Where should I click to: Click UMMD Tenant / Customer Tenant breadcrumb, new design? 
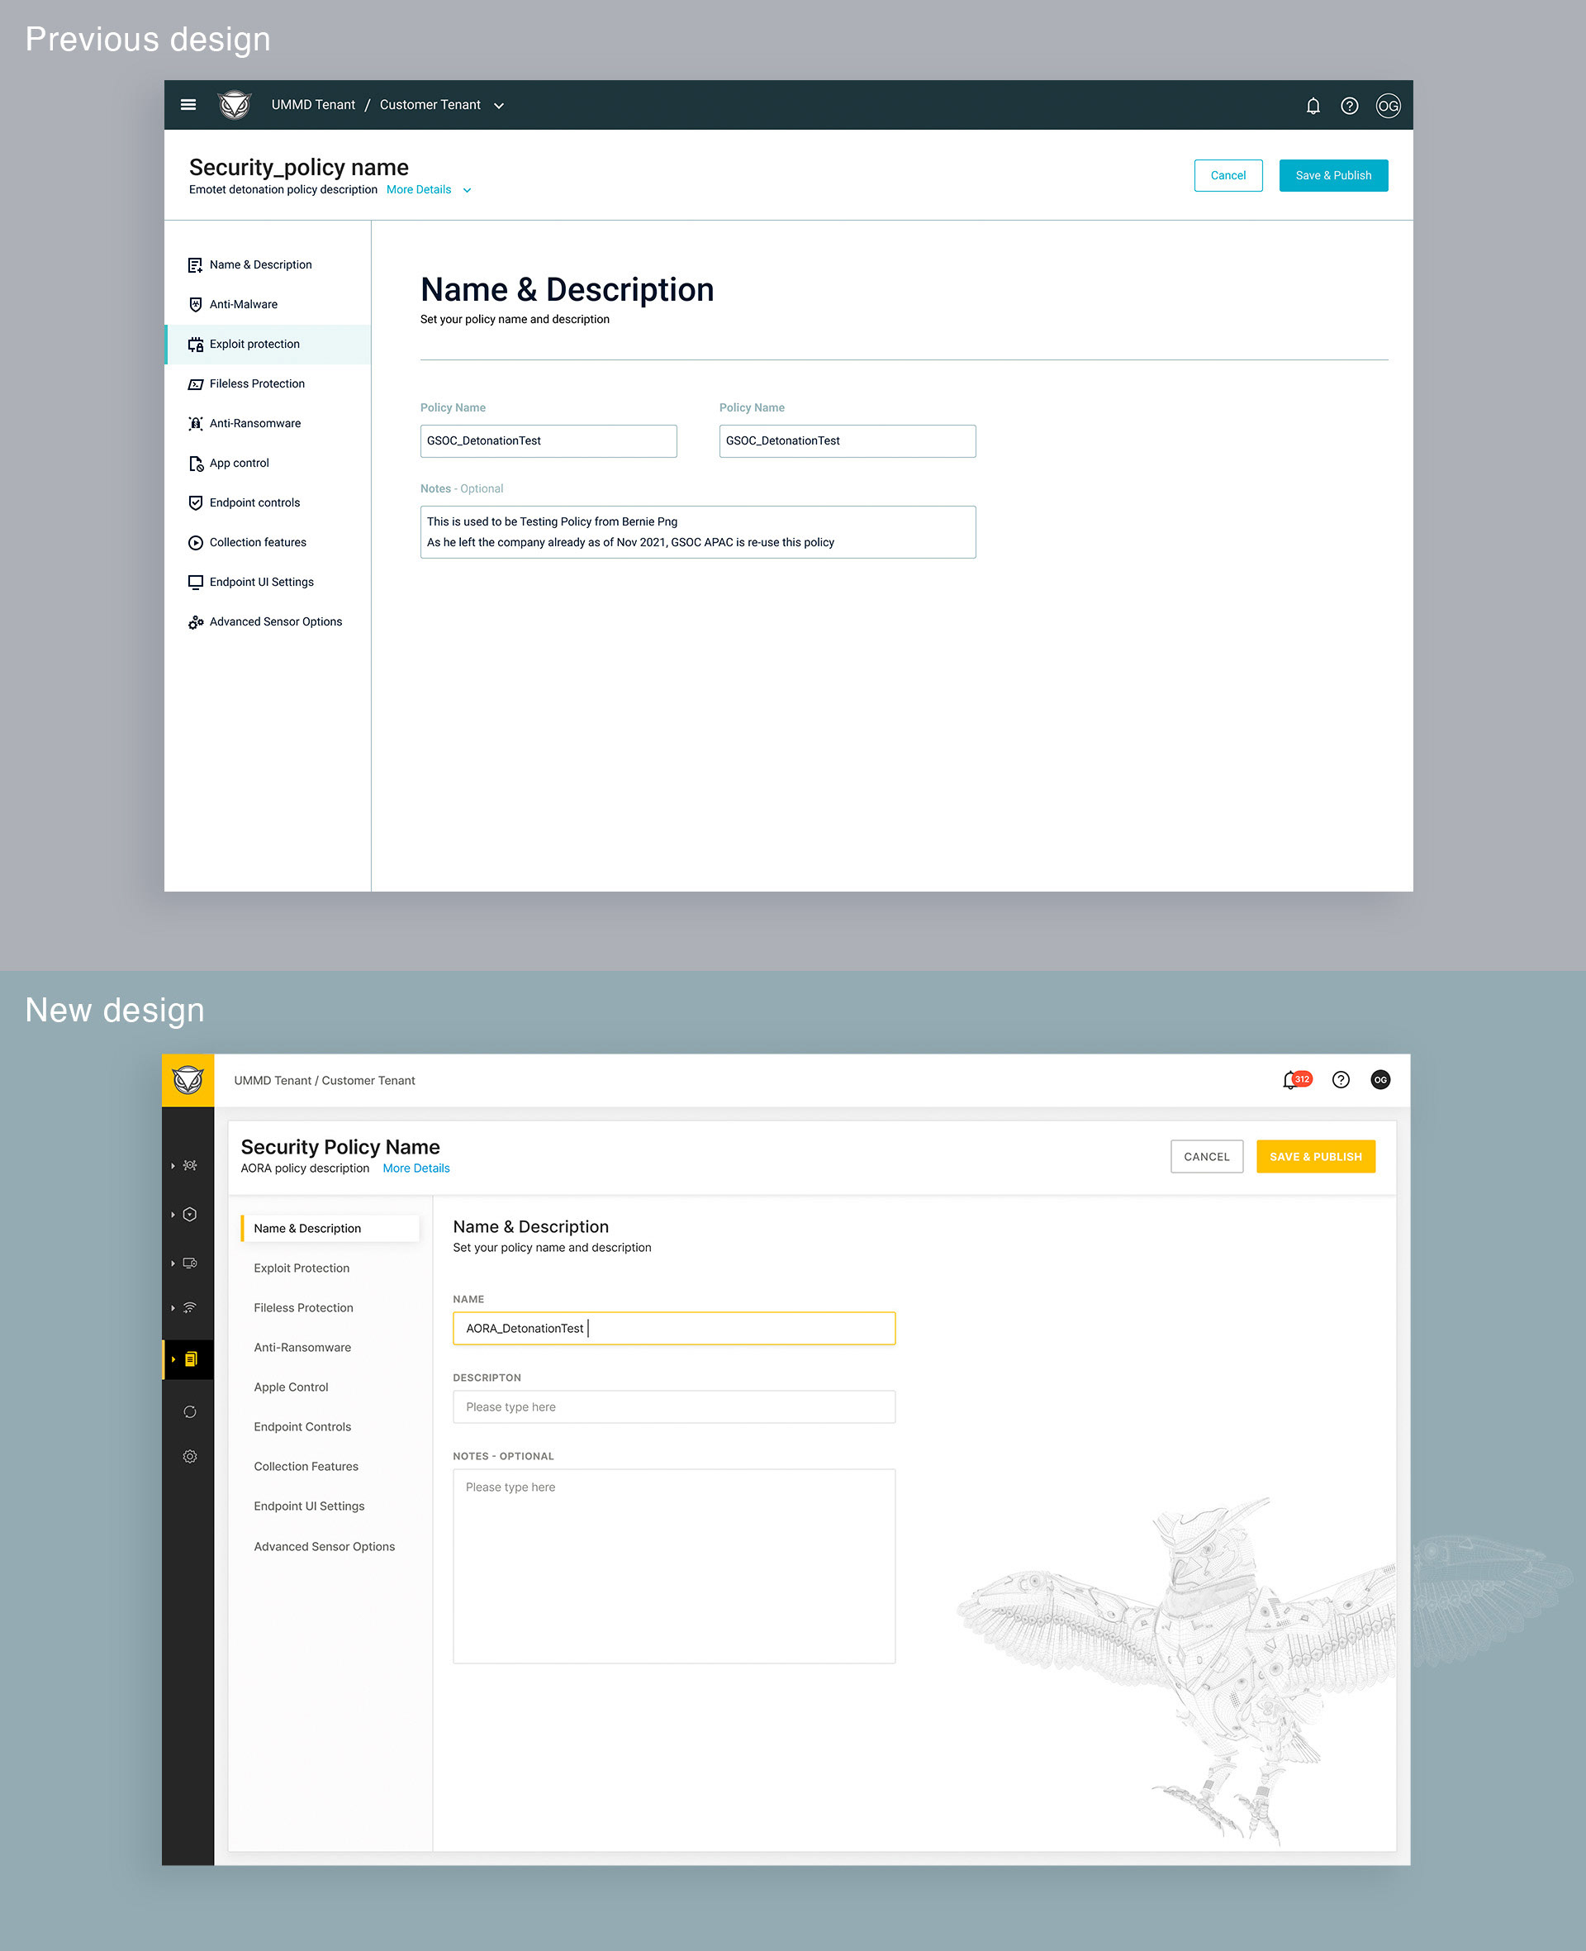pos(325,1080)
